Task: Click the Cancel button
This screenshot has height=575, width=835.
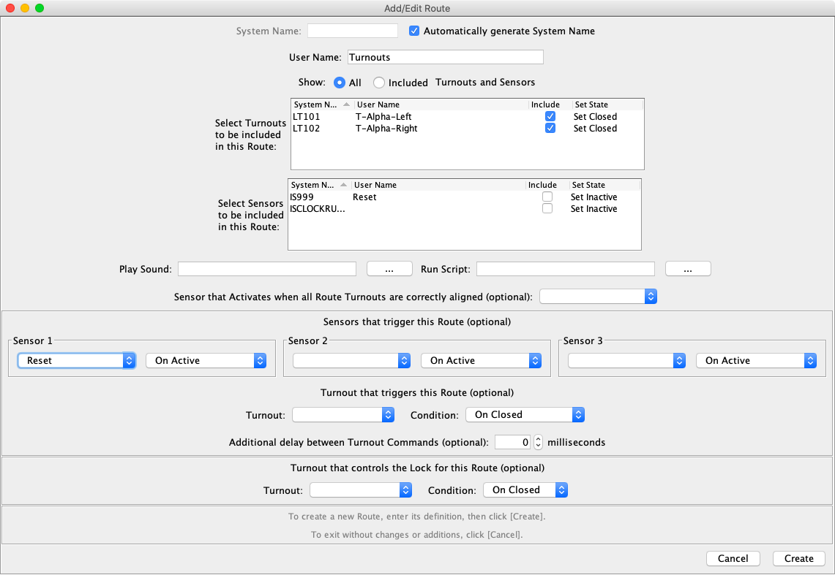Action: [x=733, y=559]
